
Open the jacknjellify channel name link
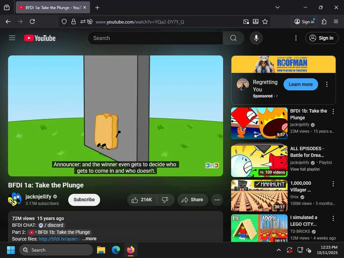point(38,197)
